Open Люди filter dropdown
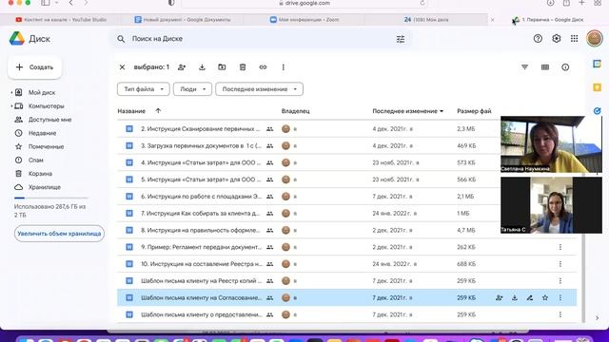The width and height of the screenshot is (609, 342). pos(192,89)
